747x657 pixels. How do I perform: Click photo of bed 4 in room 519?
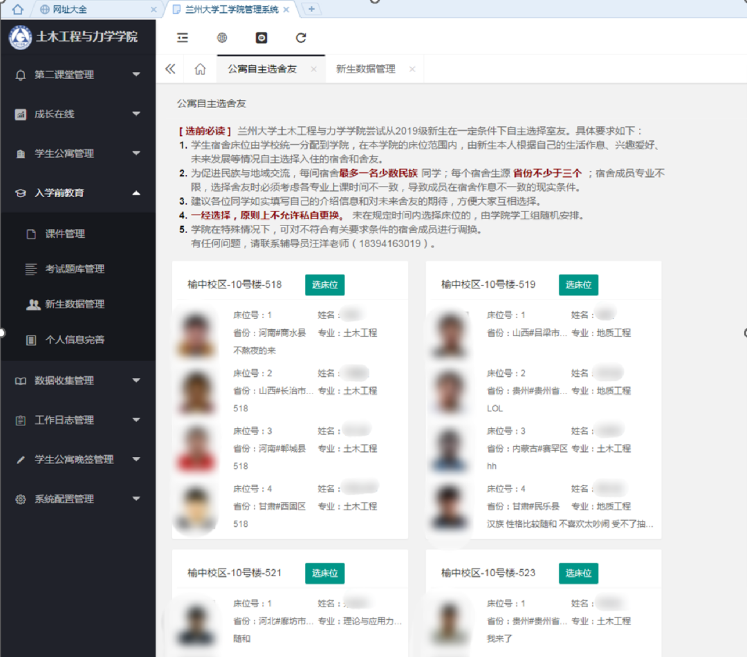click(450, 507)
